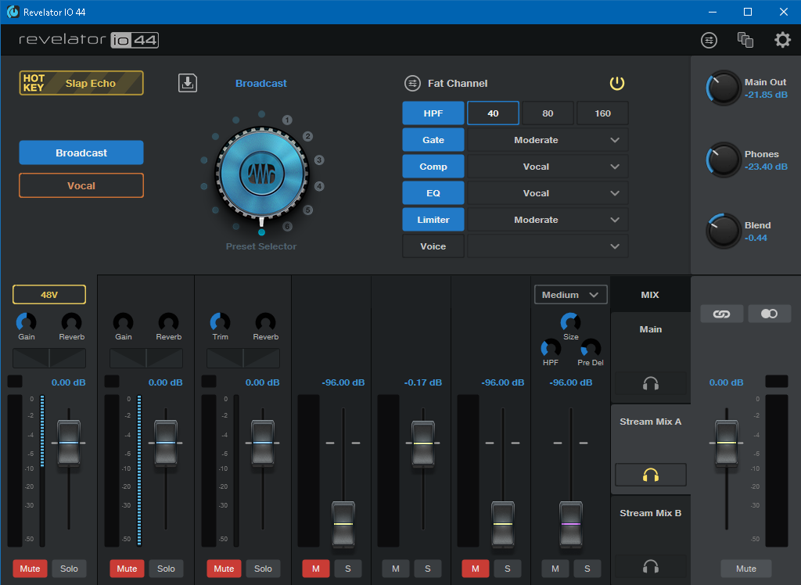Image resolution: width=801 pixels, height=585 pixels.
Task: Click the Phones -23.40 dB value
Action: tap(766, 167)
